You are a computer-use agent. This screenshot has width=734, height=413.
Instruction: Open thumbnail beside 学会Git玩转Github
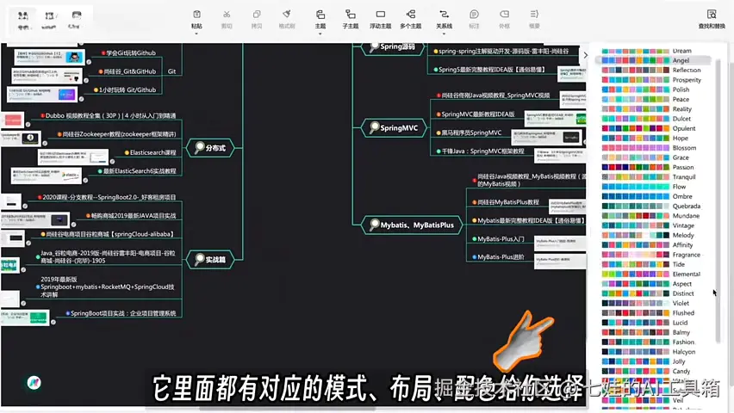tap(49, 57)
